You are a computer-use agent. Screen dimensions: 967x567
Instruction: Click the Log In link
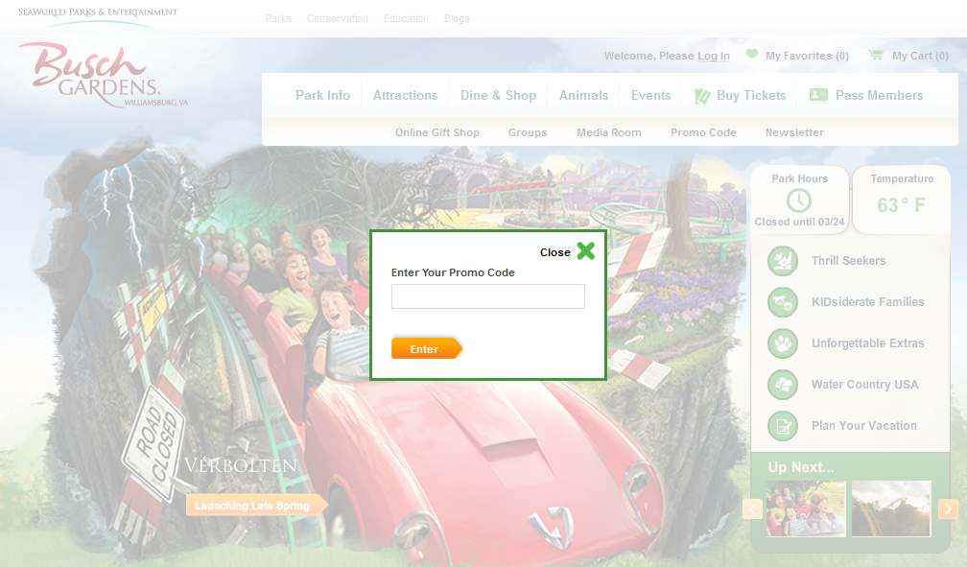[x=714, y=56]
